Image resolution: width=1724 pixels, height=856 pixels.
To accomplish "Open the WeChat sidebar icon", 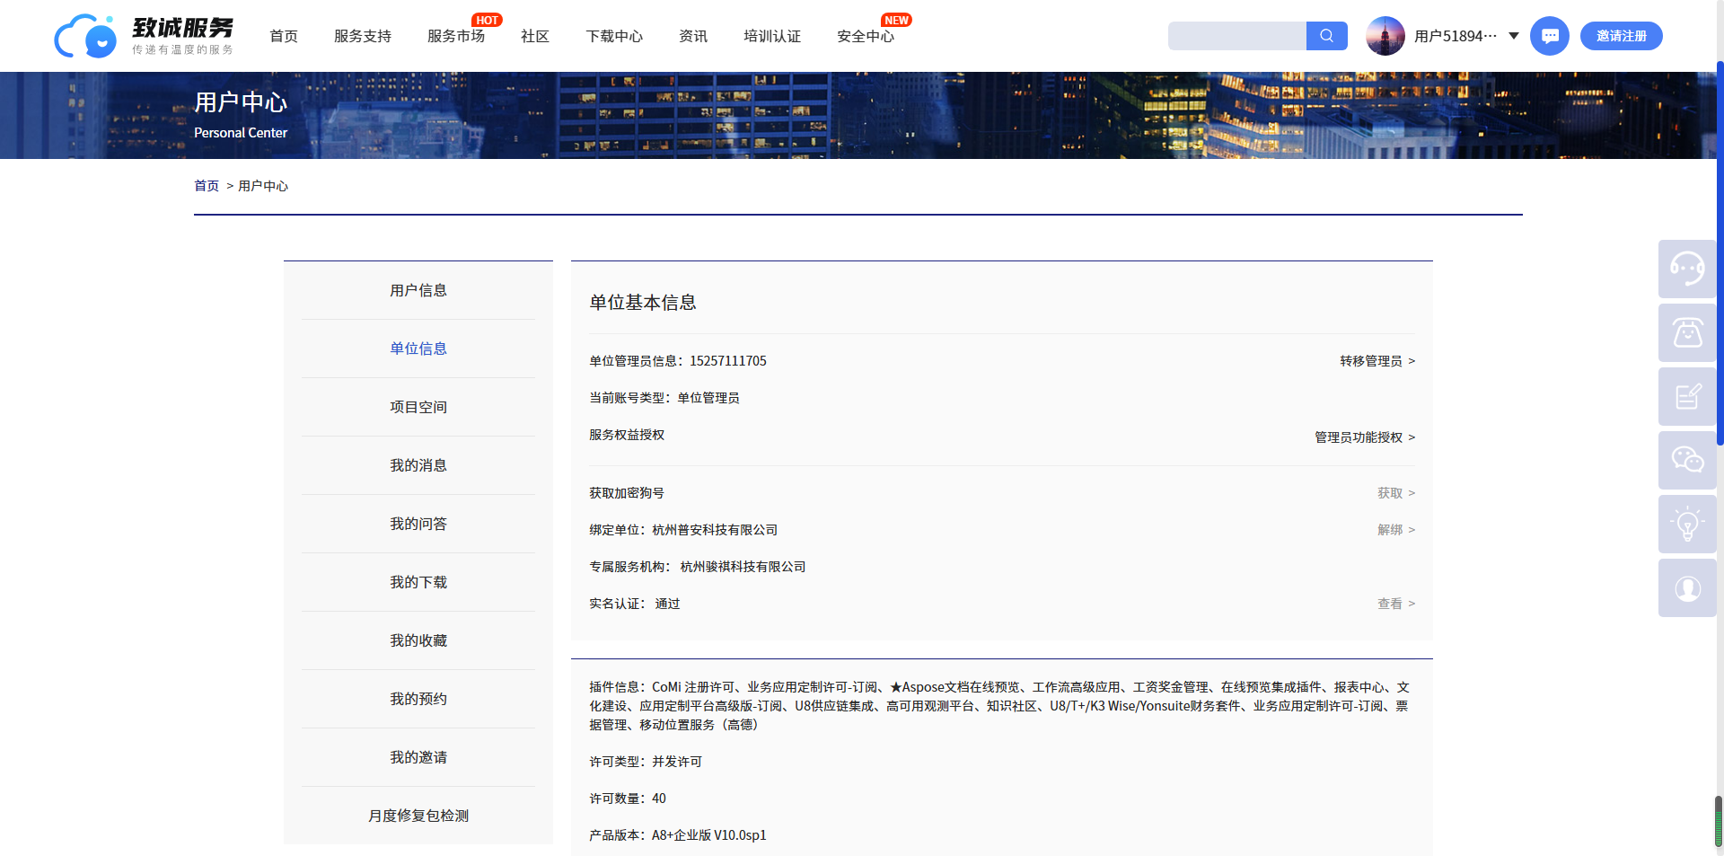I will pyautogui.click(x=1687, y=460).
